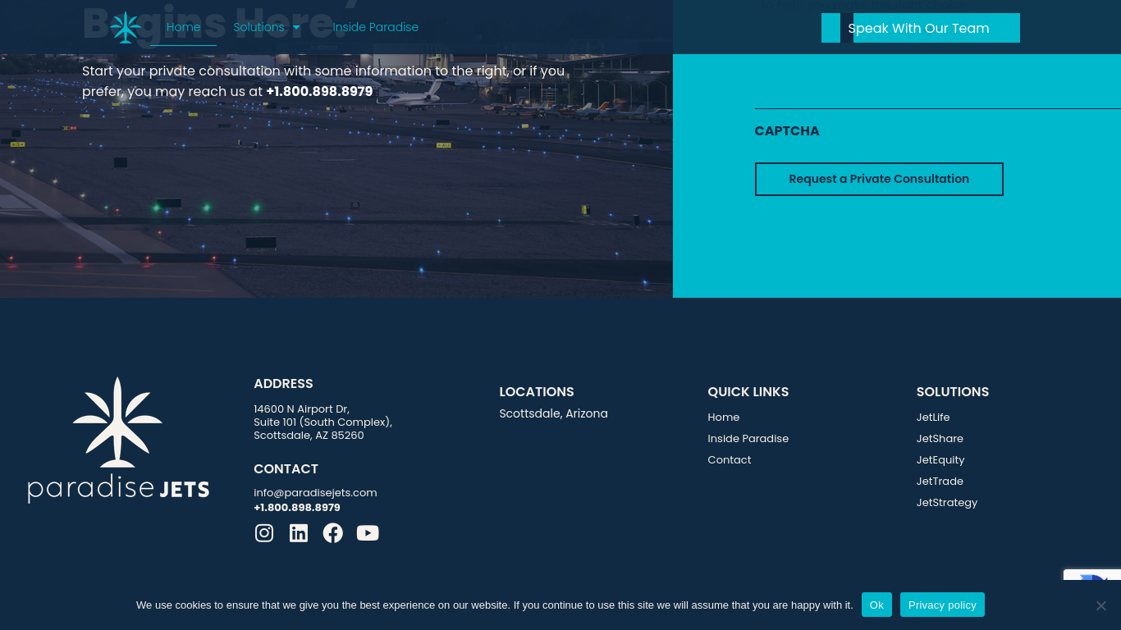Click Speak With Our Team button

coord(921,28)
